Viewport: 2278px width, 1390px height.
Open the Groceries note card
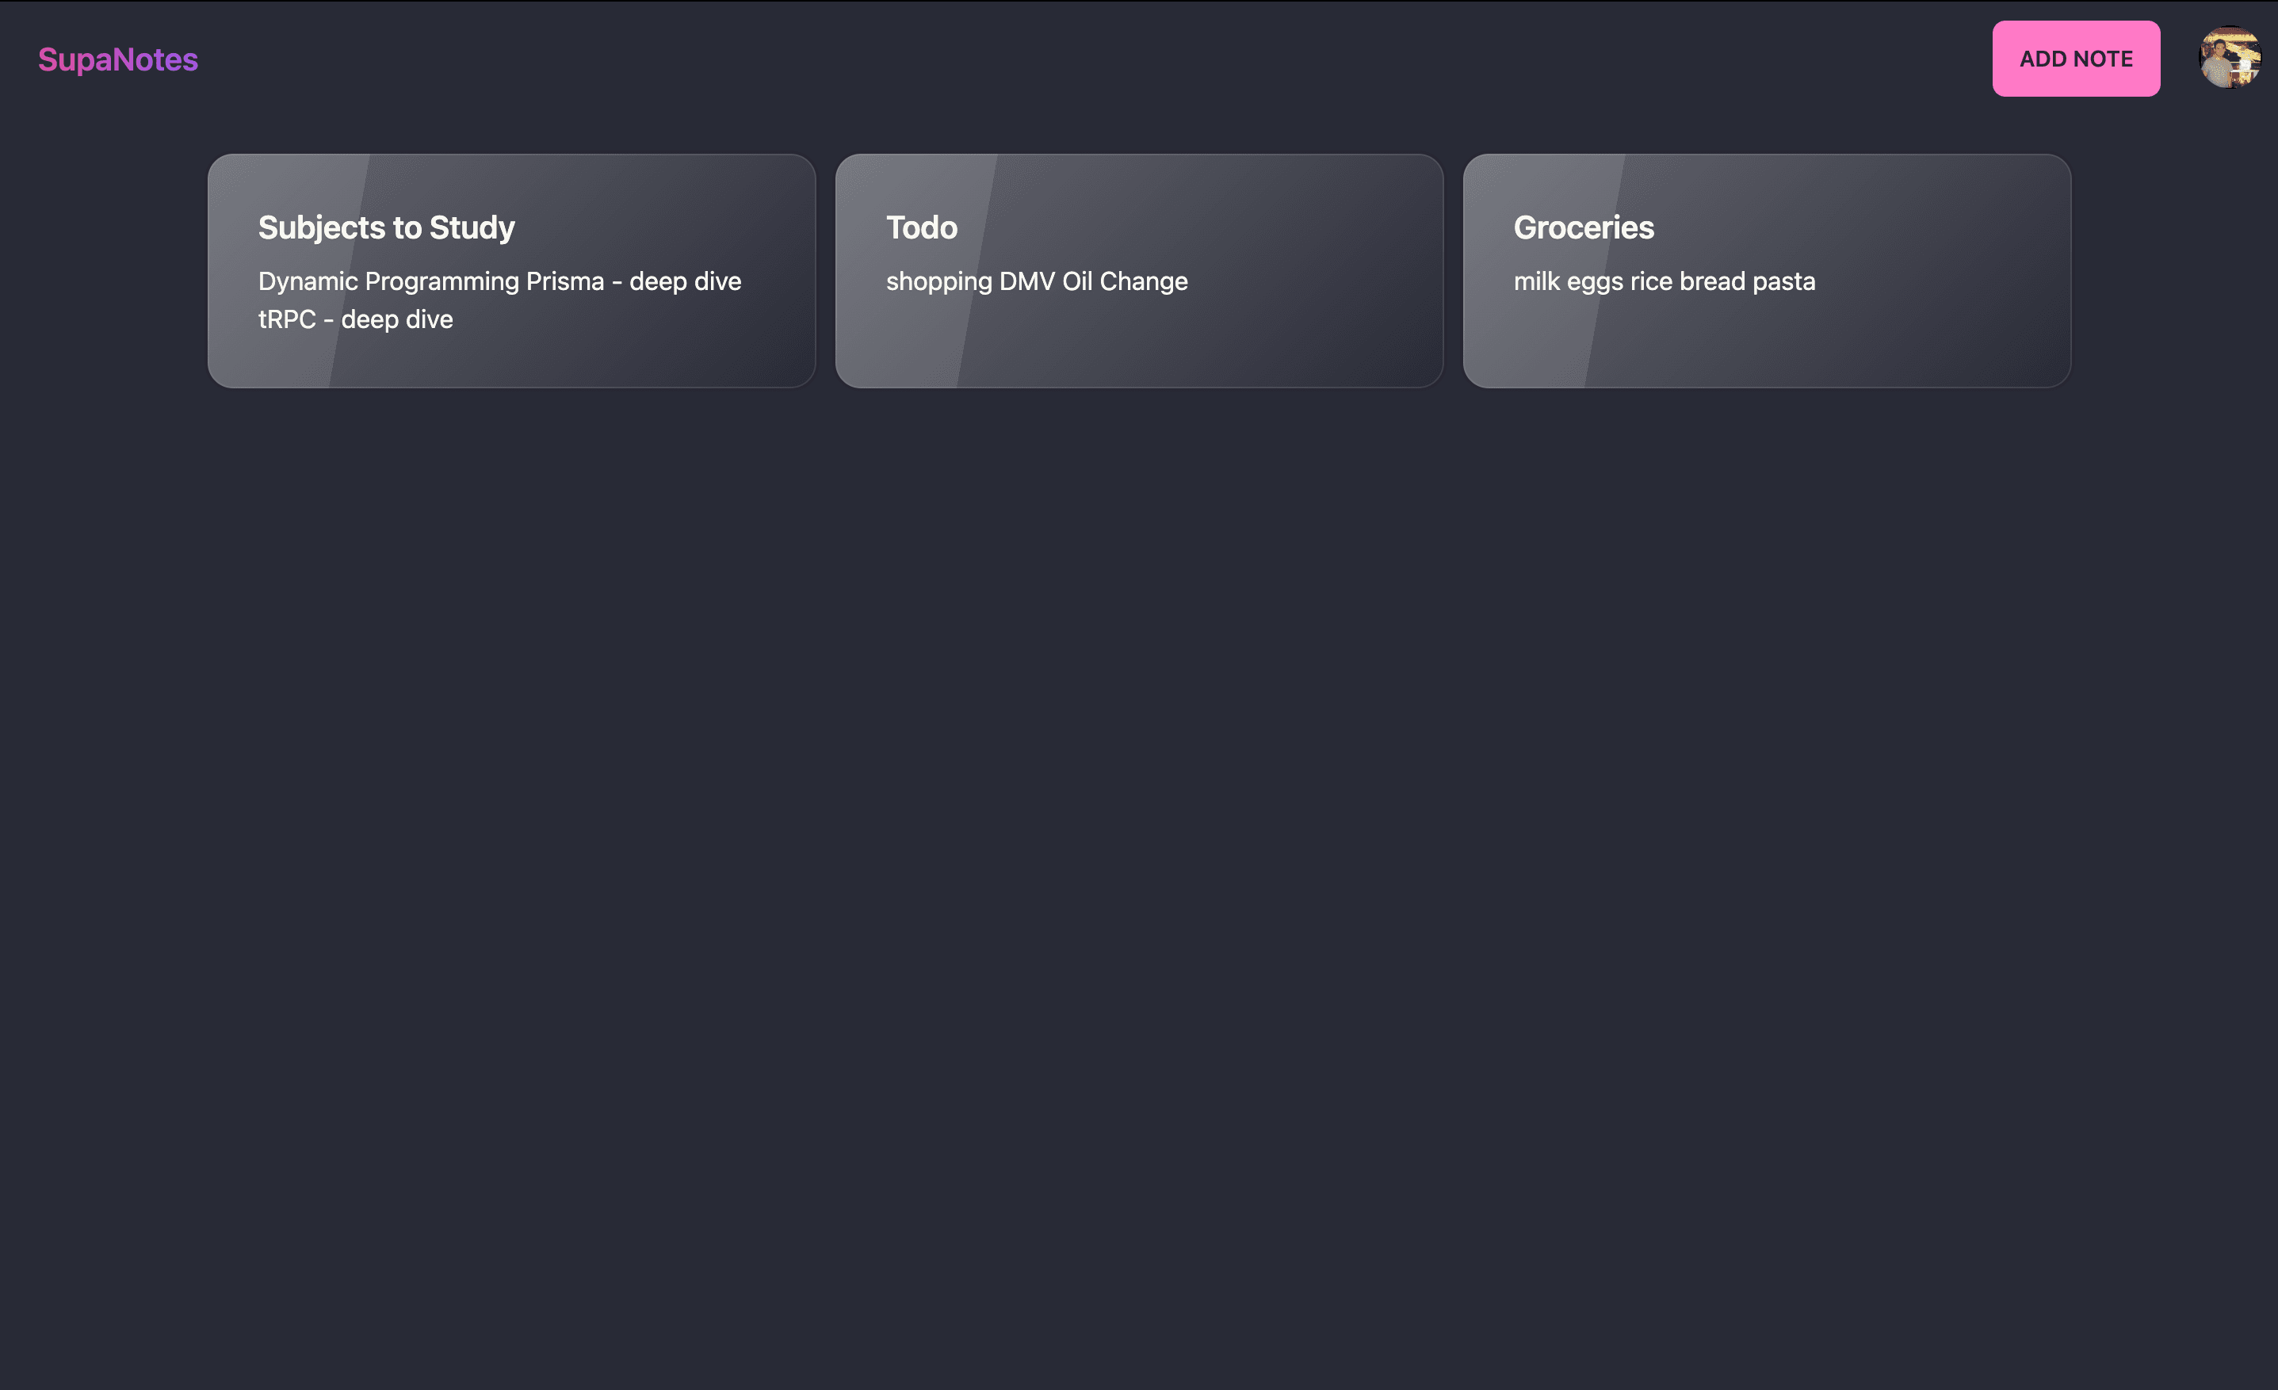pyautogui.click(x=1767, y=271)
